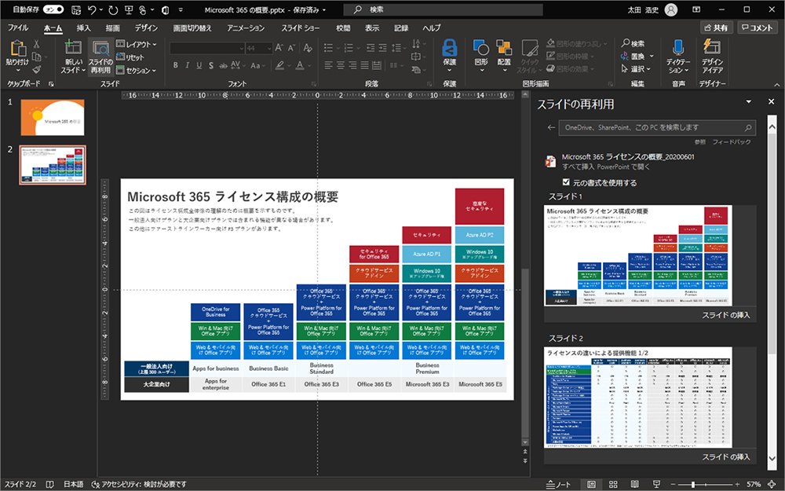Click the Comments (コメント) button
Viewport: 785px width, 491px height.
coord(758,27)
